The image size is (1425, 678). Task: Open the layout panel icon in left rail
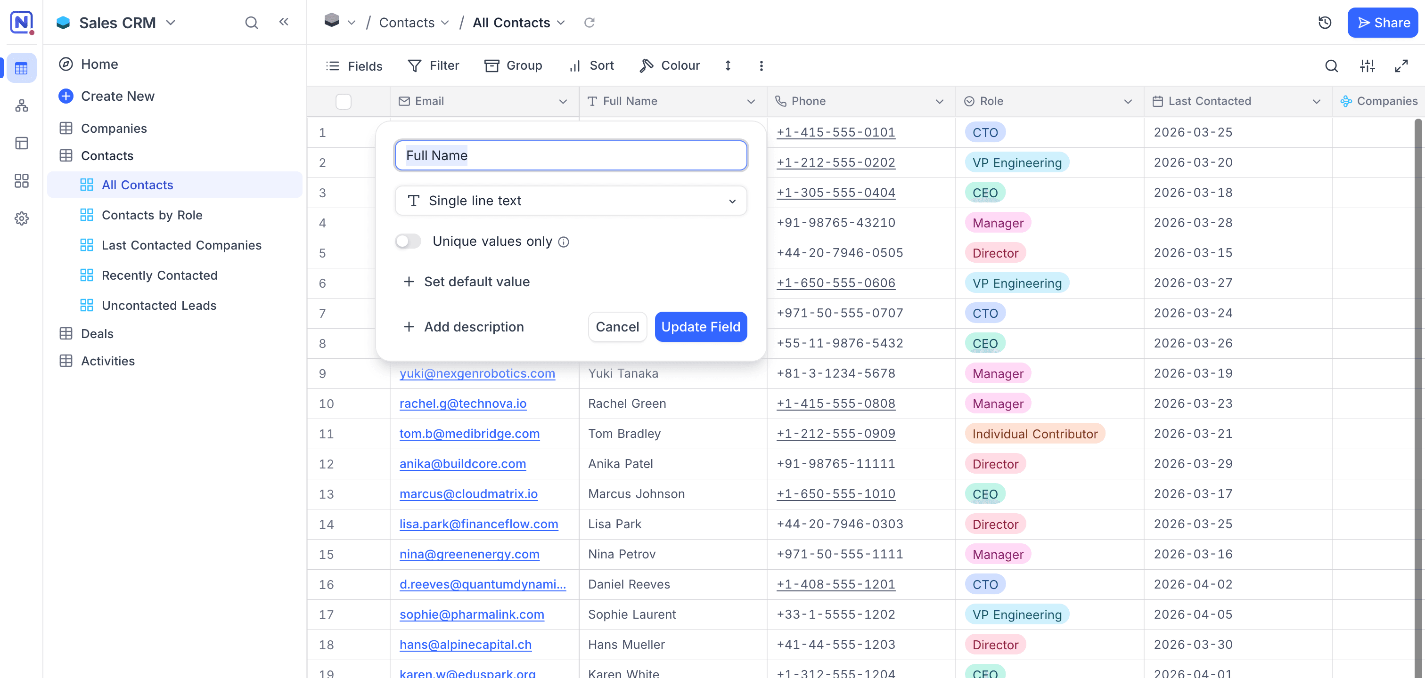pos(22,143)
